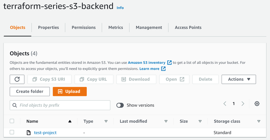This screenshot has width=270, height=140.
Task: Go to previous page arrow
Action: click(x=225, y=104)
